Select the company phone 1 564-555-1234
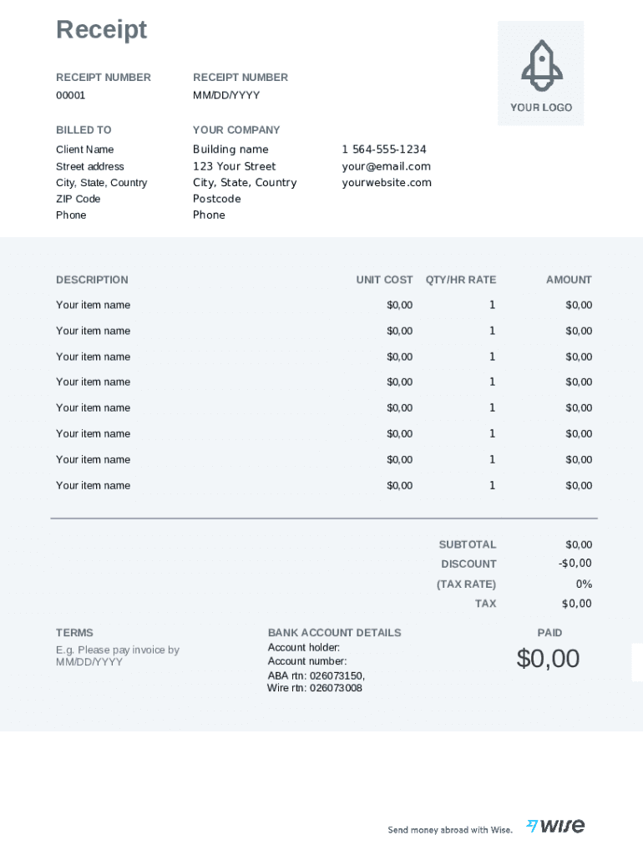The width and height of the screenshot is (643, 855). (384, 149)
